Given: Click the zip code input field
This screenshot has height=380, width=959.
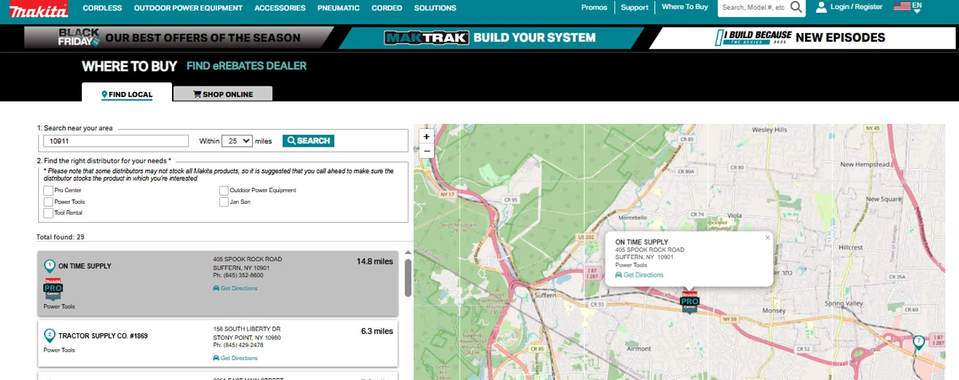Looking at the screenshot, I should point(116,141).
